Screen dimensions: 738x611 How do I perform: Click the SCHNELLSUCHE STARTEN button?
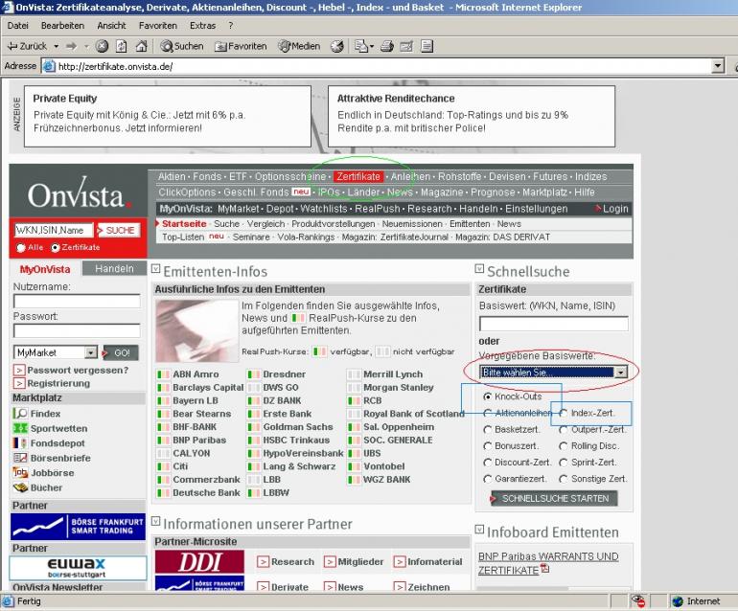[554, 498]
